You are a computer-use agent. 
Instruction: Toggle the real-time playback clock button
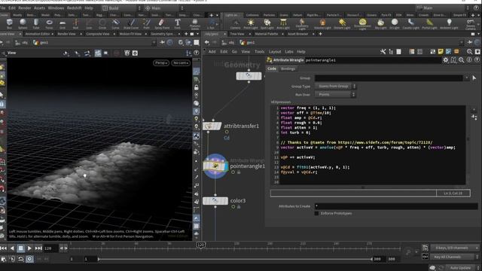pyautogui.click(x=29, y=259)
